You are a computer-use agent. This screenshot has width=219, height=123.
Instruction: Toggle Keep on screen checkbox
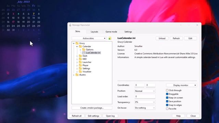(167, 98)
